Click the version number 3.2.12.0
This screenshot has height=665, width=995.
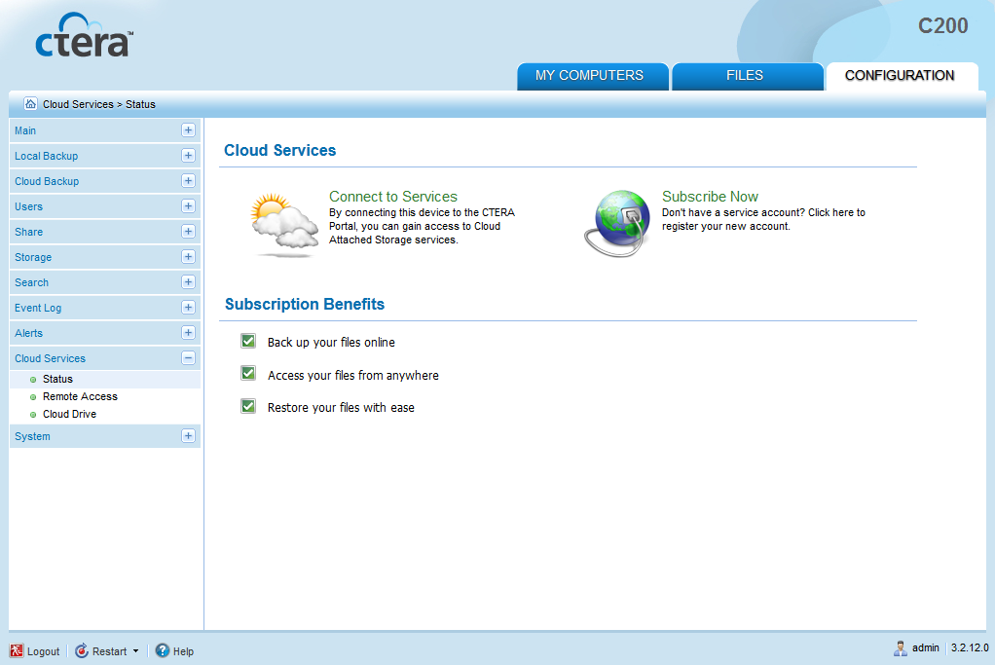[970, 647]
